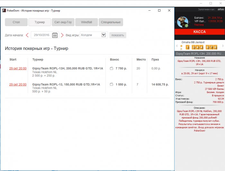Go to next date with right arrow
The height and width of the screenshot is (171, 225).
pos(62,35)
